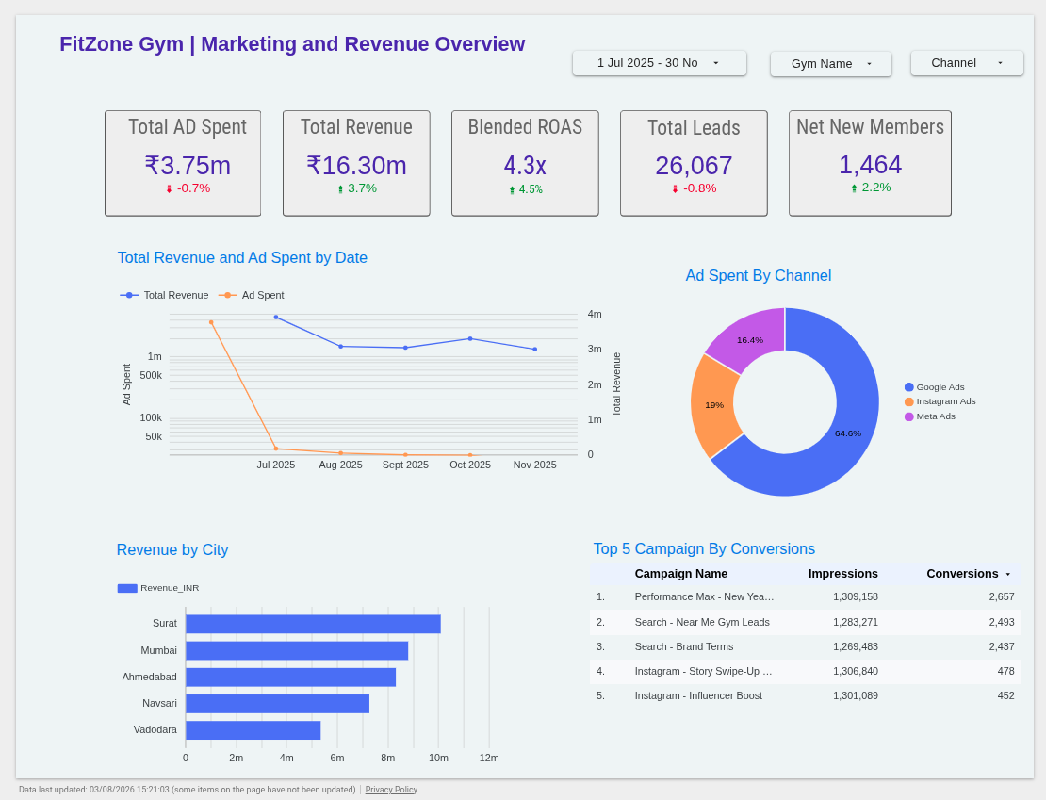
Task: Select the Performance Max campaign row
Action: coord(805,597)
